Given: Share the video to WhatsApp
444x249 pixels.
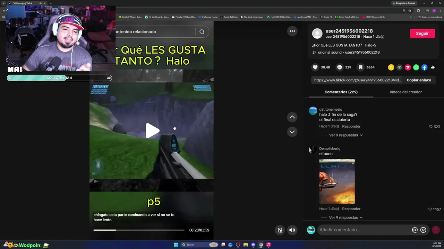Looking at the screenshot, I should point(416,67).
